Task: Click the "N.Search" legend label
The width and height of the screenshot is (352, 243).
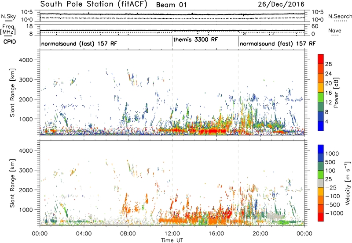Action: pos(340,16)
